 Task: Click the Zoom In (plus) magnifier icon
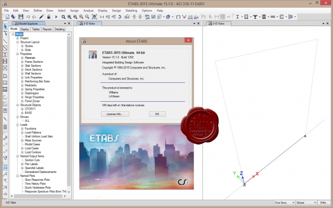point(81,17)
